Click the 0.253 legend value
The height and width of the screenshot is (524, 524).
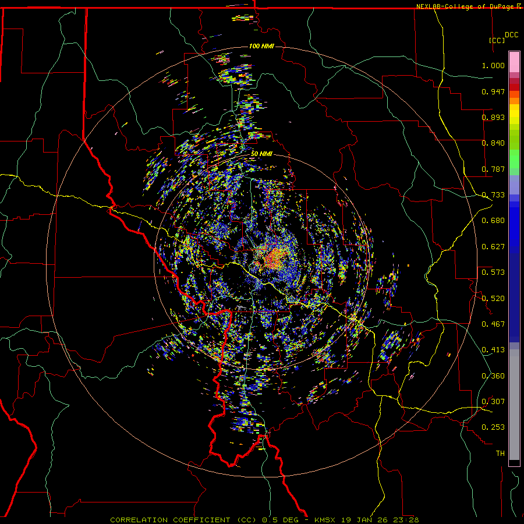pyautogui.click(x=493, y=427)
